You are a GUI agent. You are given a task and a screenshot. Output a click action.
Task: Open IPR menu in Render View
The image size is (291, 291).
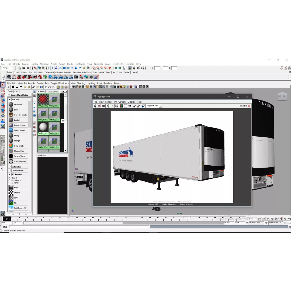115,102
